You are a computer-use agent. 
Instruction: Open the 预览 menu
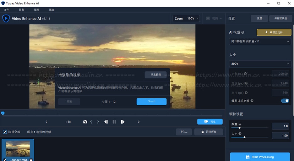(21, 10)
